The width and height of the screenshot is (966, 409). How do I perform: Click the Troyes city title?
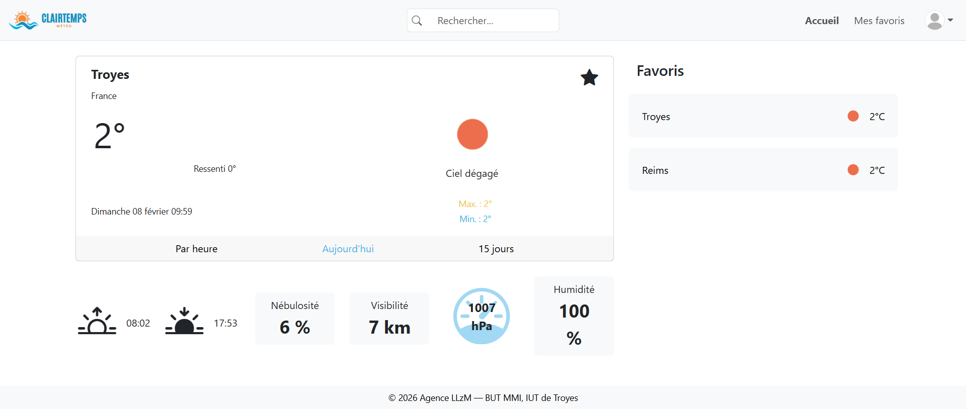click(x=110, y=75)
